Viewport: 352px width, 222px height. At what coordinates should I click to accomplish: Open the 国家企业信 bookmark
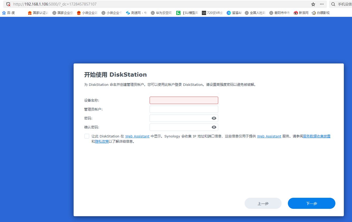tap(63, 13)
